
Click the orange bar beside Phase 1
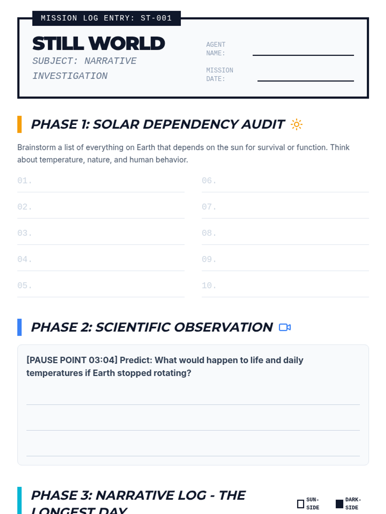[19, 124]
